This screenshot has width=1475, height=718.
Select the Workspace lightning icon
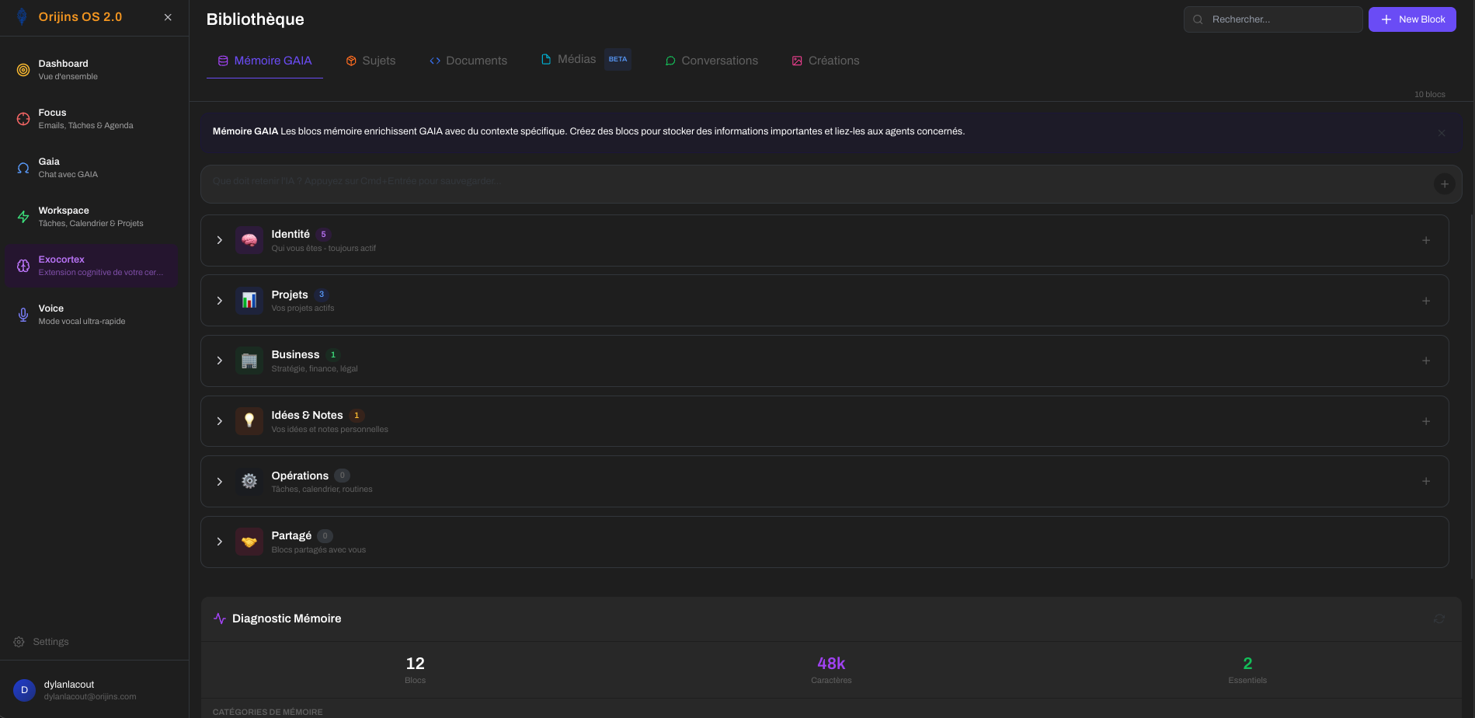point(23,216)
